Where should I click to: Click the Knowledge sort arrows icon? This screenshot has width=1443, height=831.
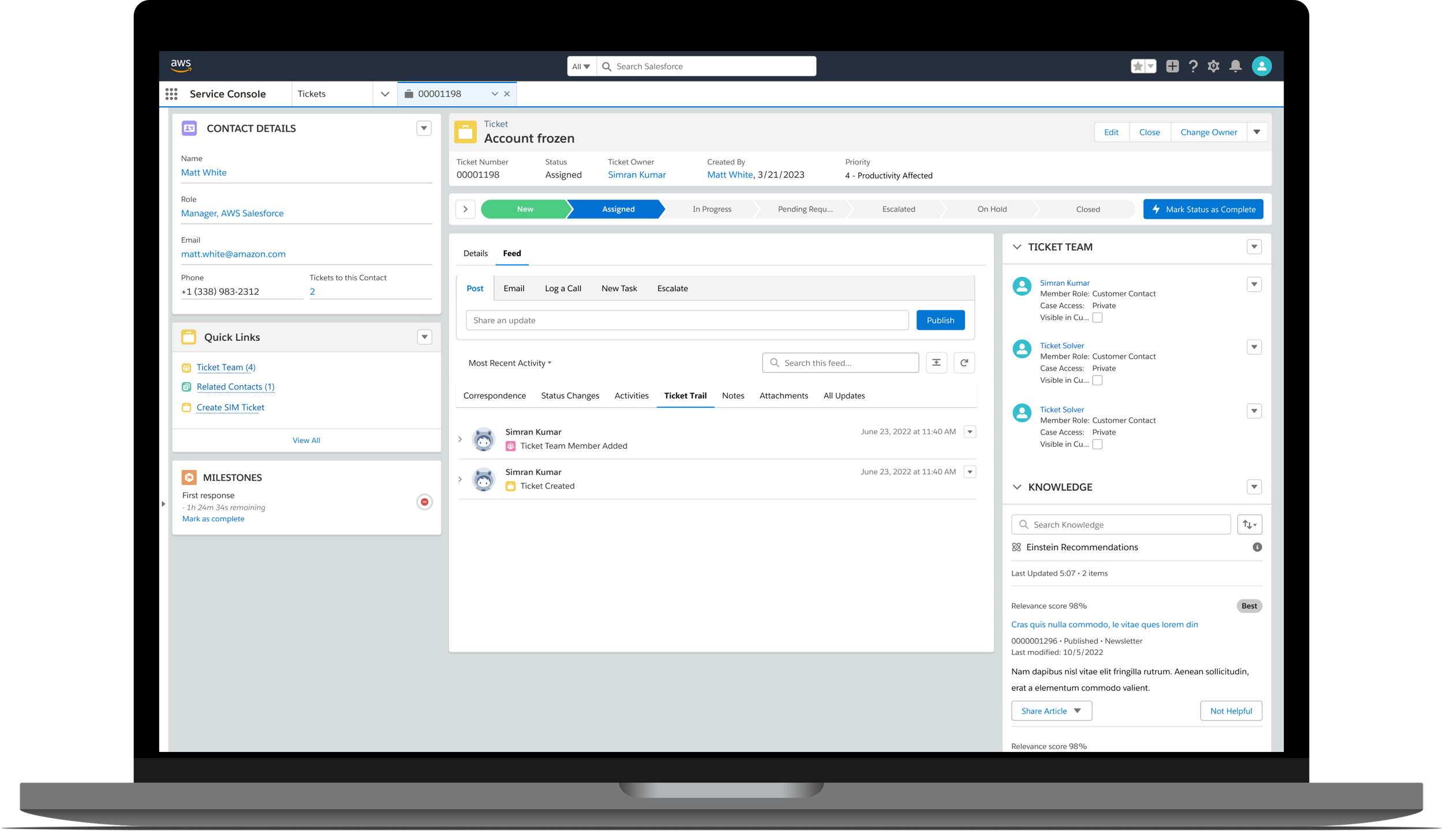(x=1249, y=525)
